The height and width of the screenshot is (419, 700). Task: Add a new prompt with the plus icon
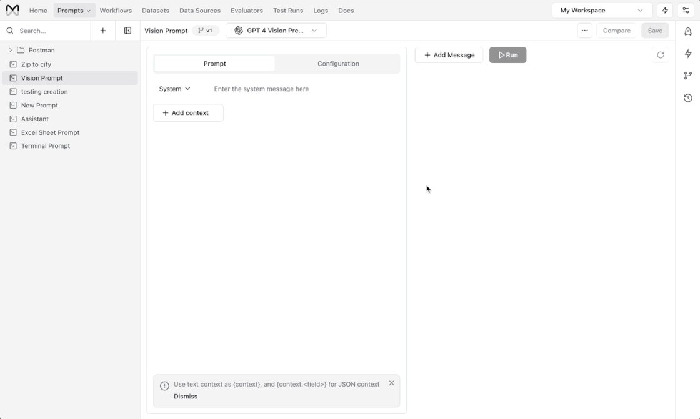[102, 31]
